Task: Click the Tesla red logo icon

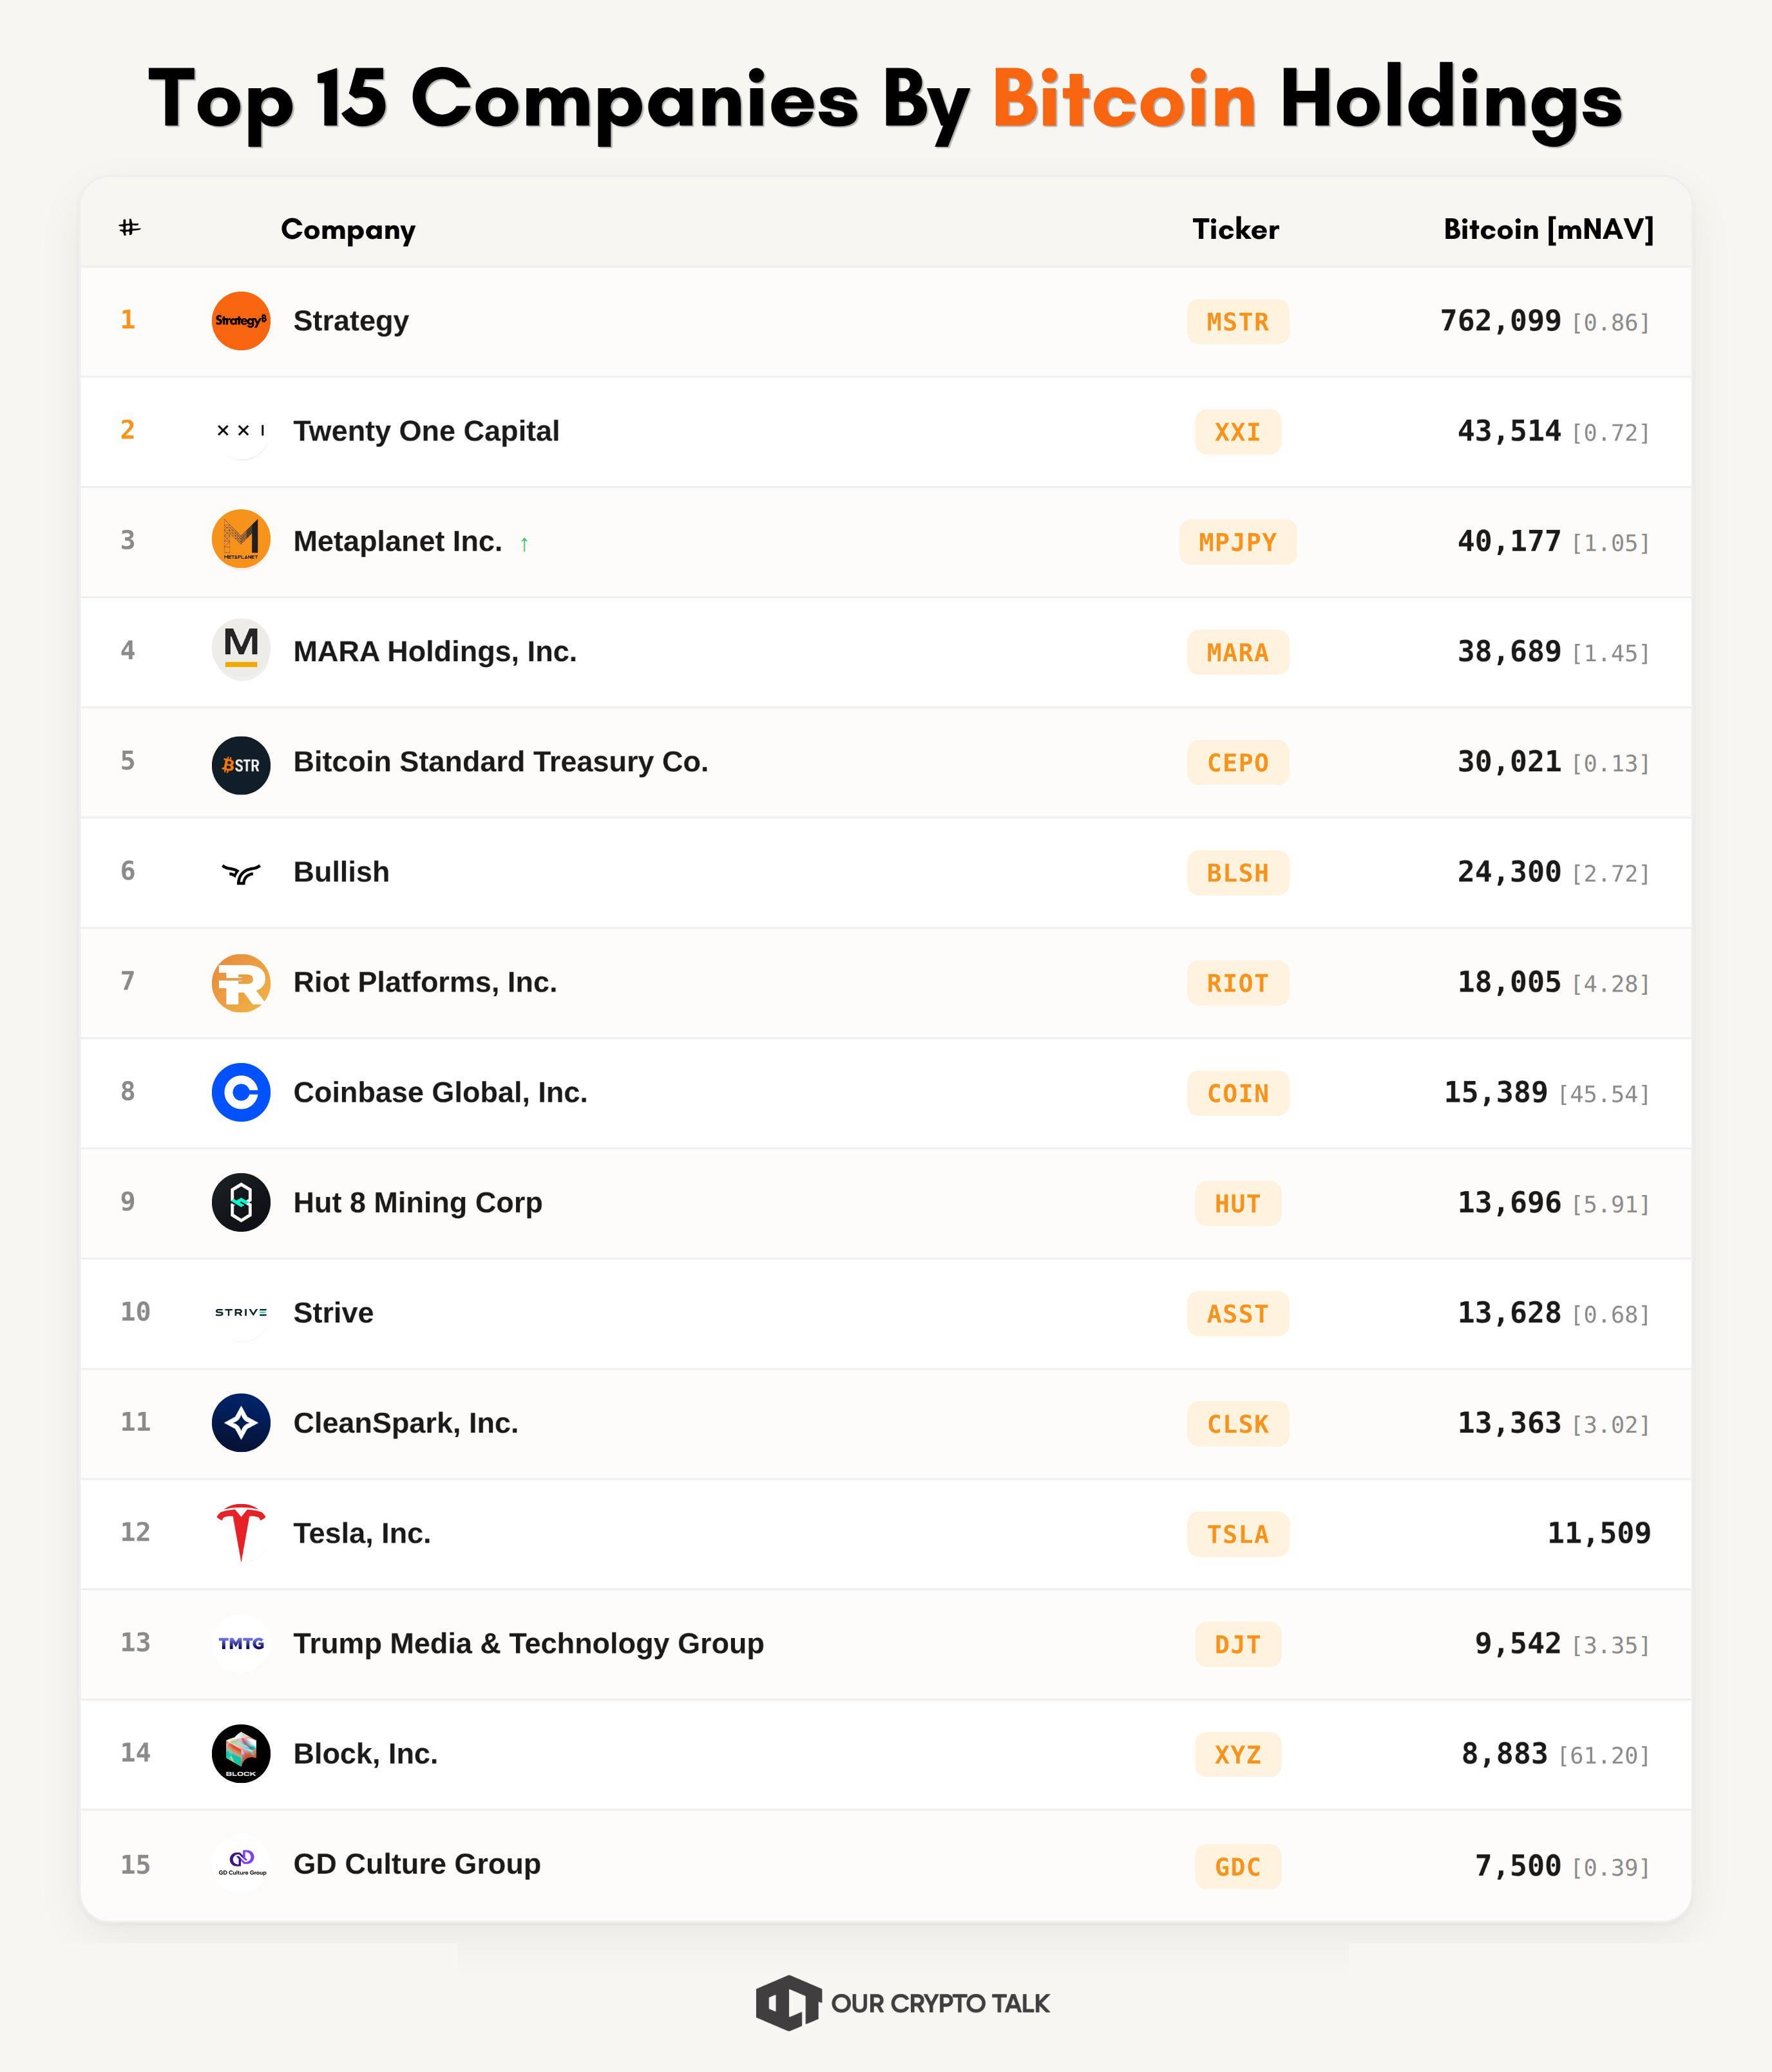Action: click(x=241, y=1531)
